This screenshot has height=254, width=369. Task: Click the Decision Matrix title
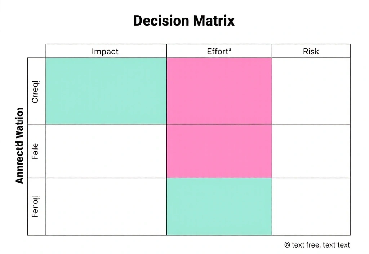[x=184, y=21]
